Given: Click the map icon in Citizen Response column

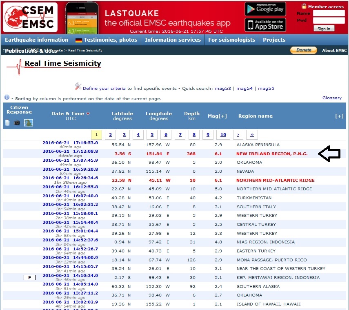Looking at the screenshot, I should click(x=28, y=123).
